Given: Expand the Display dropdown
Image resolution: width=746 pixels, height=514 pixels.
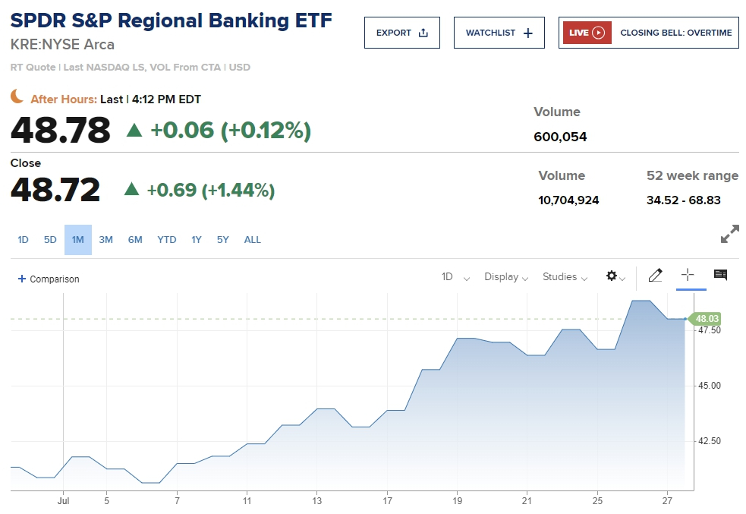Looking at the screenshot, I should click(506, 277).
